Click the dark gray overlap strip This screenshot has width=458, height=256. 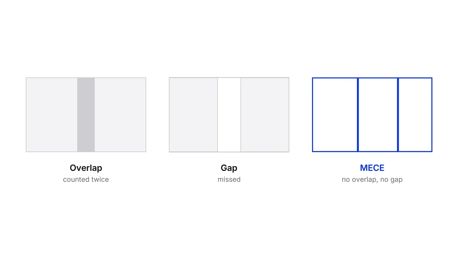pyautogui.click(x=86, y=115)
